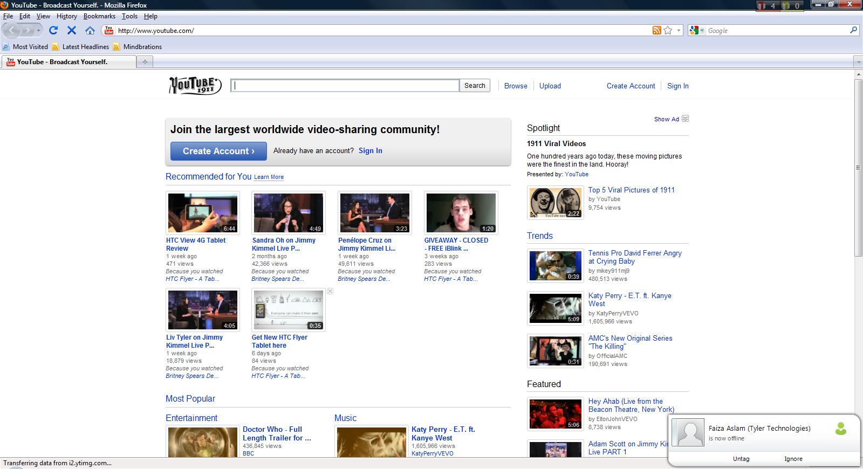Screen dimensions: 863x469
Task: Open the Edit menu
Action: 25,16
